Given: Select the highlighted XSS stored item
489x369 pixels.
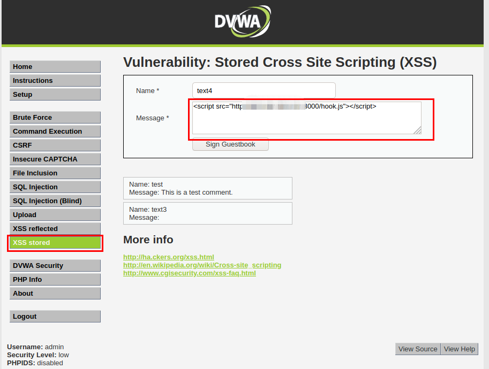Looking at the screenshot, I should [55, 243].
